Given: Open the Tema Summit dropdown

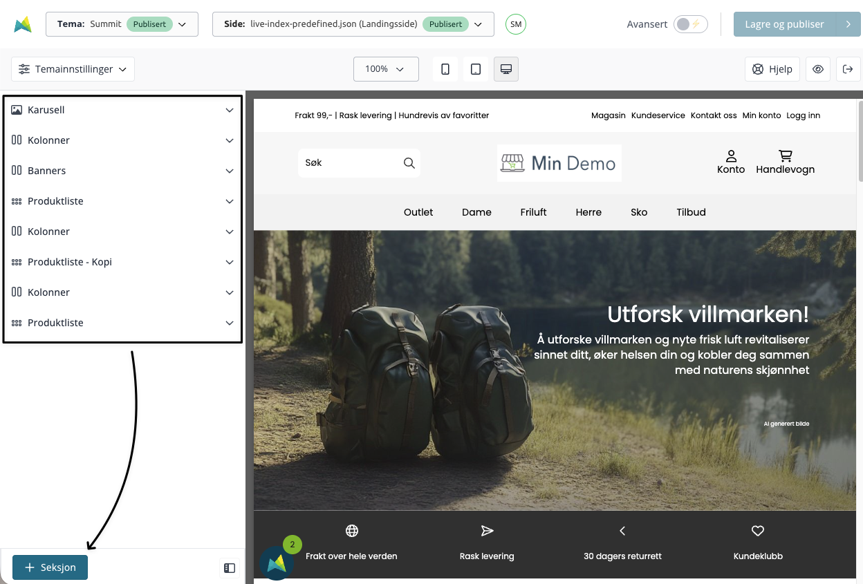Looking at the screenshot, I should [x=122, y=24].
